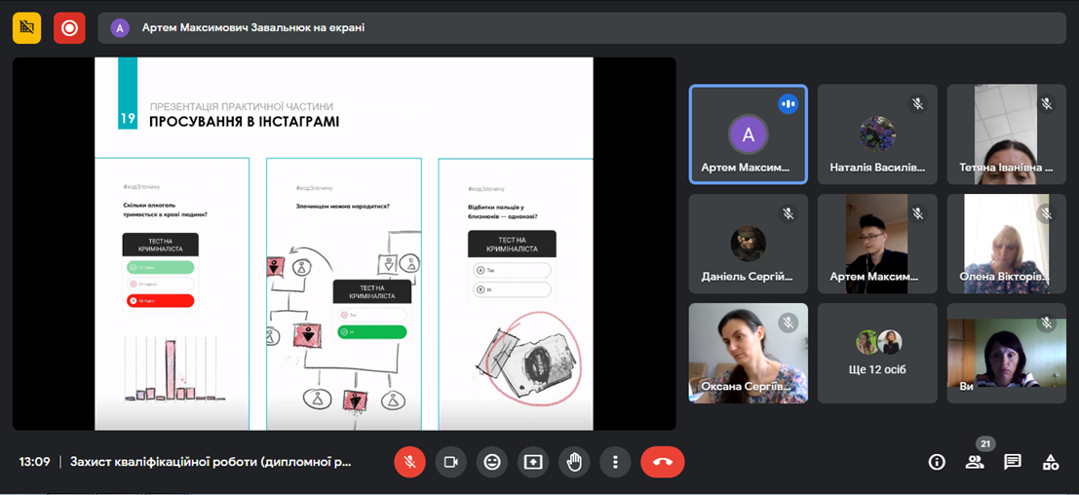Click the purple "A" presenter avatar in the top bar
Image resolution: width=1079 pixels, height=495 pixels.
point(121,28)
